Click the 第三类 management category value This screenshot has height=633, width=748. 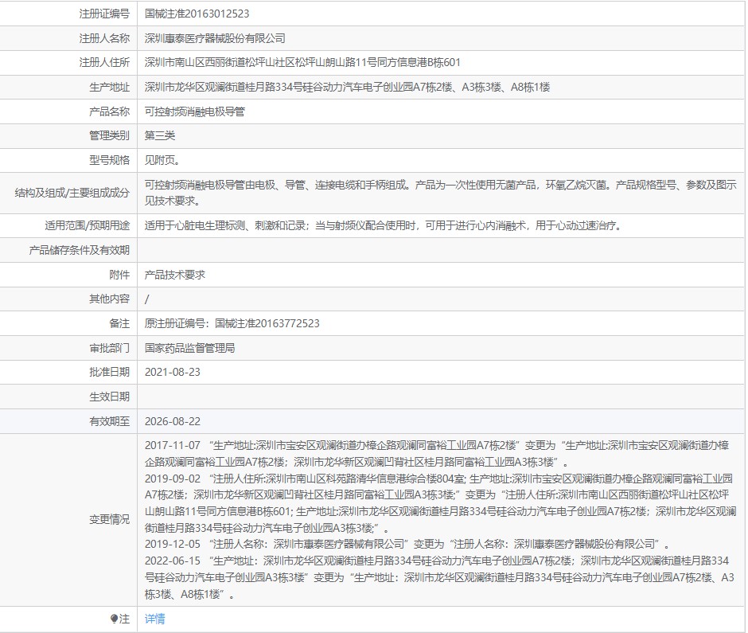coord(160,135)
